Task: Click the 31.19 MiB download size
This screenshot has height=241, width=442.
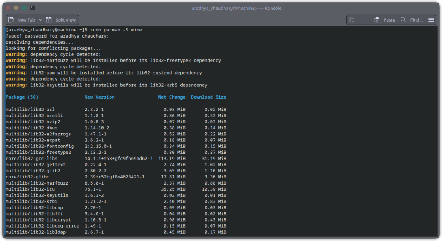Action: [x=214, y=159]
